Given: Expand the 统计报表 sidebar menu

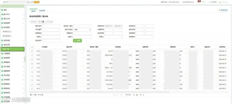Looking at the screenshot, I should [x=23, y=75].
